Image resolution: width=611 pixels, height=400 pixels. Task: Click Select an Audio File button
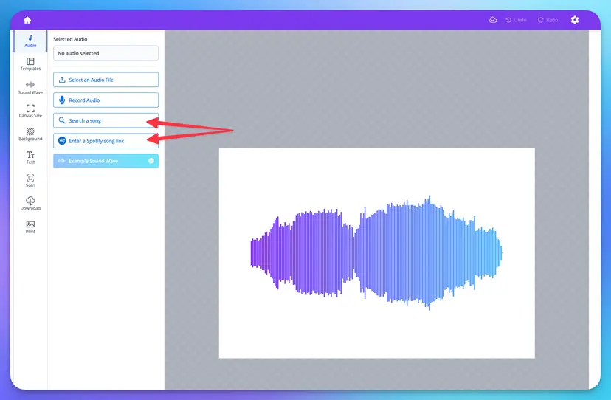(106, 80)
